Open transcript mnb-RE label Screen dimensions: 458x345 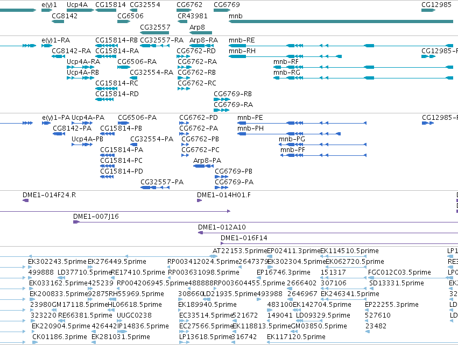click(242, 40)
